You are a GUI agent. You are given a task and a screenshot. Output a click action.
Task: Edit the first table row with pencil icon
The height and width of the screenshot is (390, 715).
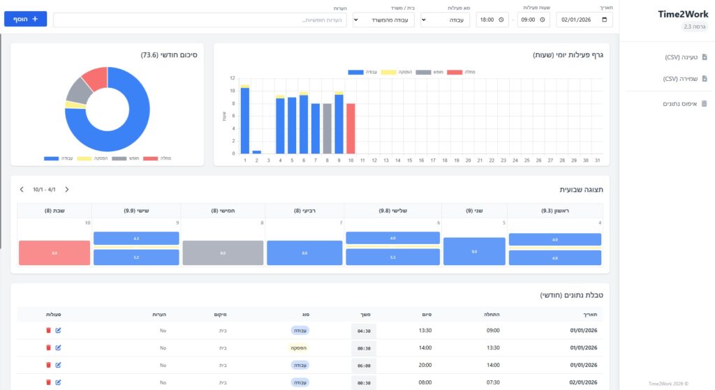pos(58,330)
